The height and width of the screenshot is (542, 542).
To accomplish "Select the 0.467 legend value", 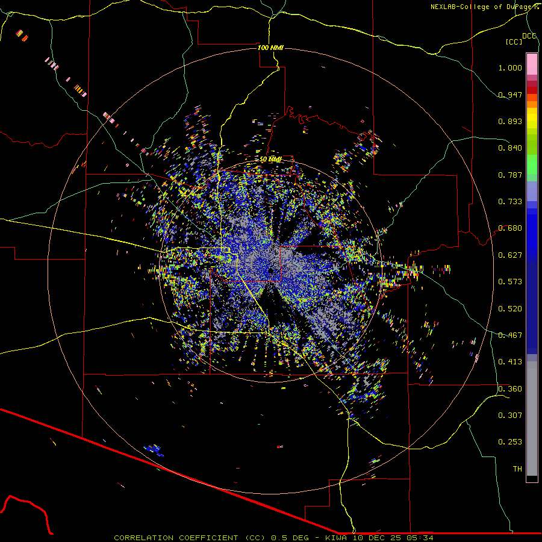I will (x=510, y=335).
